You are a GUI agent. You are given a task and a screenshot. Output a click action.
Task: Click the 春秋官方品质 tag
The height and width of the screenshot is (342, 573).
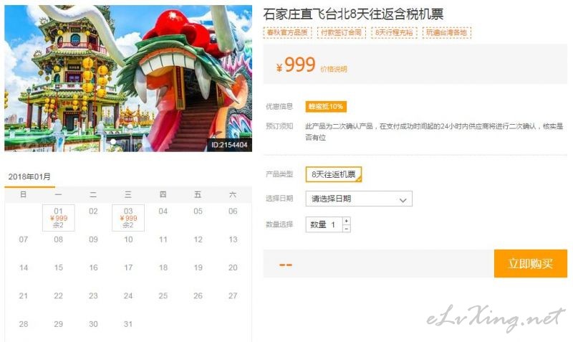click(x=287, y=32)
